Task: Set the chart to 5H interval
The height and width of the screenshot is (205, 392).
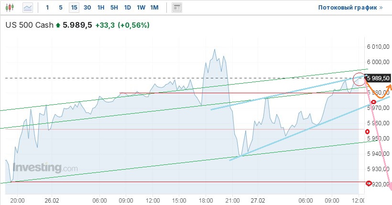Action: coord(114,8)
